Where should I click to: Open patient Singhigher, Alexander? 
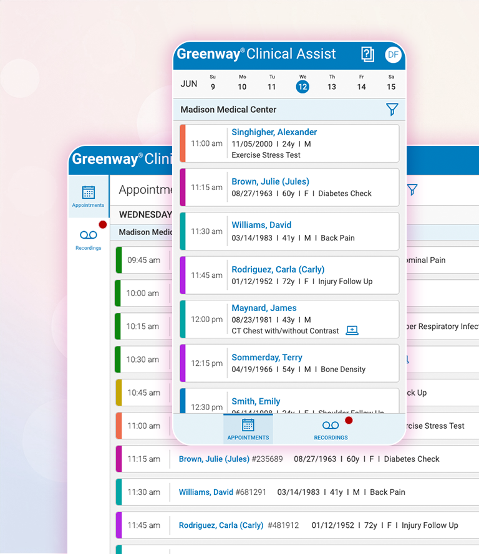[274, 132]
